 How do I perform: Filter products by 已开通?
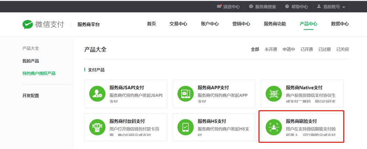(307, 49)
